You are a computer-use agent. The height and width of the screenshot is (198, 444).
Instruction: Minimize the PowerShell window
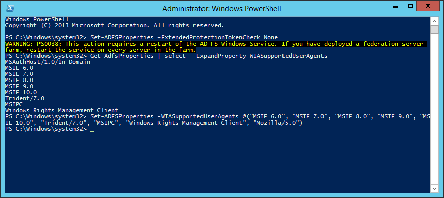click(397, 6)
